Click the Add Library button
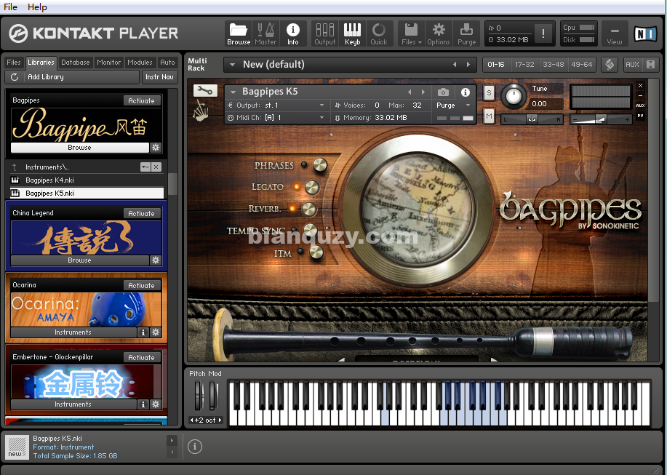The width and height of the screenshot is (667, 475). tap(72, 77)
